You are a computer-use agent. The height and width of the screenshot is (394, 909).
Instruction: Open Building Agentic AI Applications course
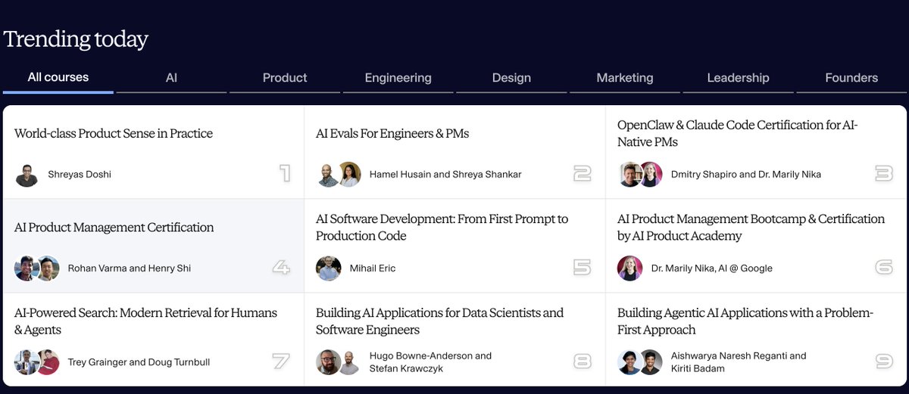tap(745, 321)
